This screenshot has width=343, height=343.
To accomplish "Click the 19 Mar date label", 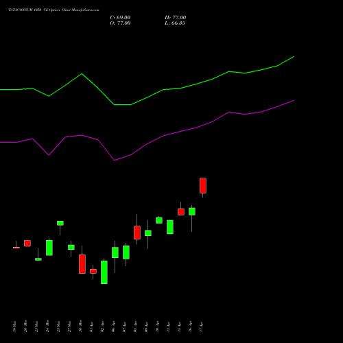I will (x=14, y=327).
